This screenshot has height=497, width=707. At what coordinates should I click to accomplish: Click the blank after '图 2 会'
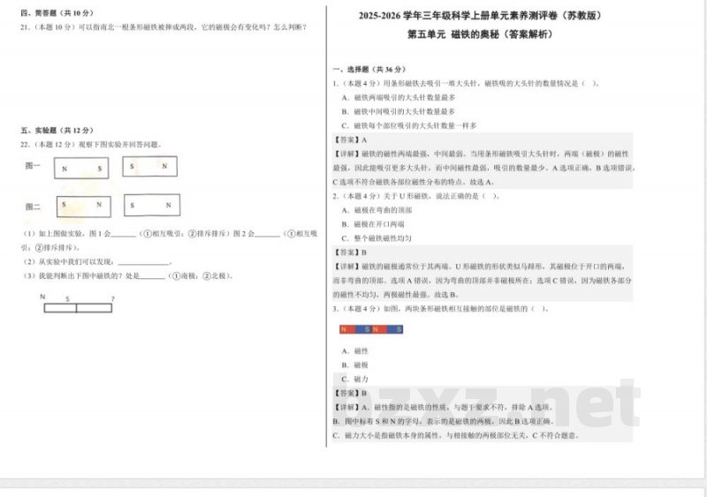click(268, 234)
